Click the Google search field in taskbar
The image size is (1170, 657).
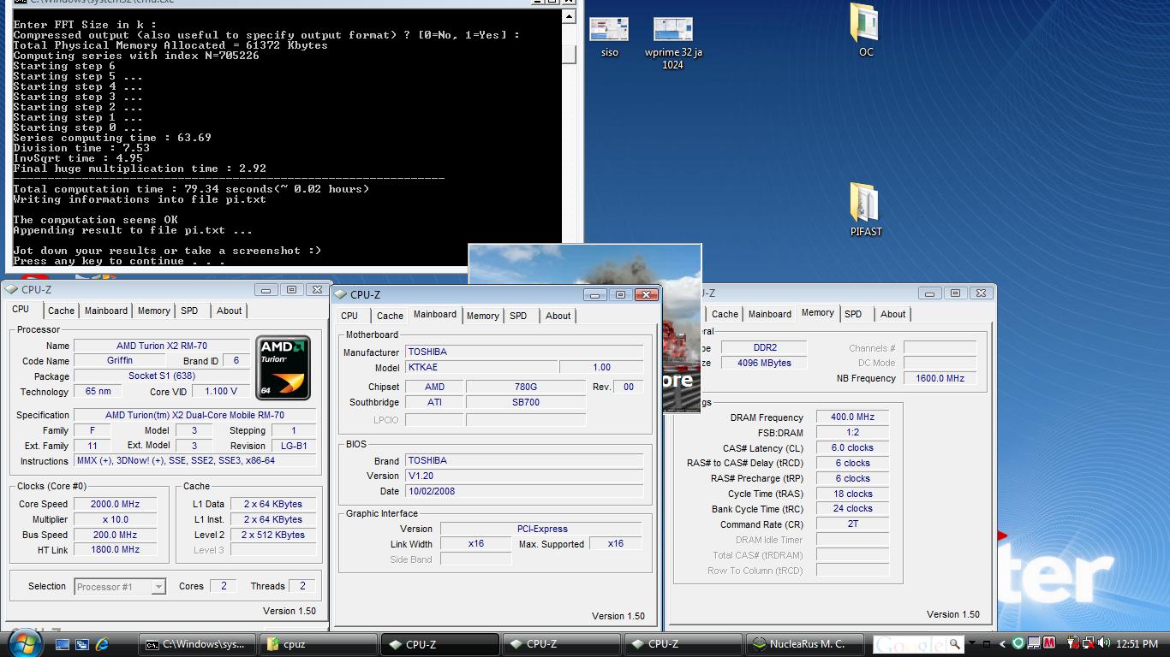point(910,644)
